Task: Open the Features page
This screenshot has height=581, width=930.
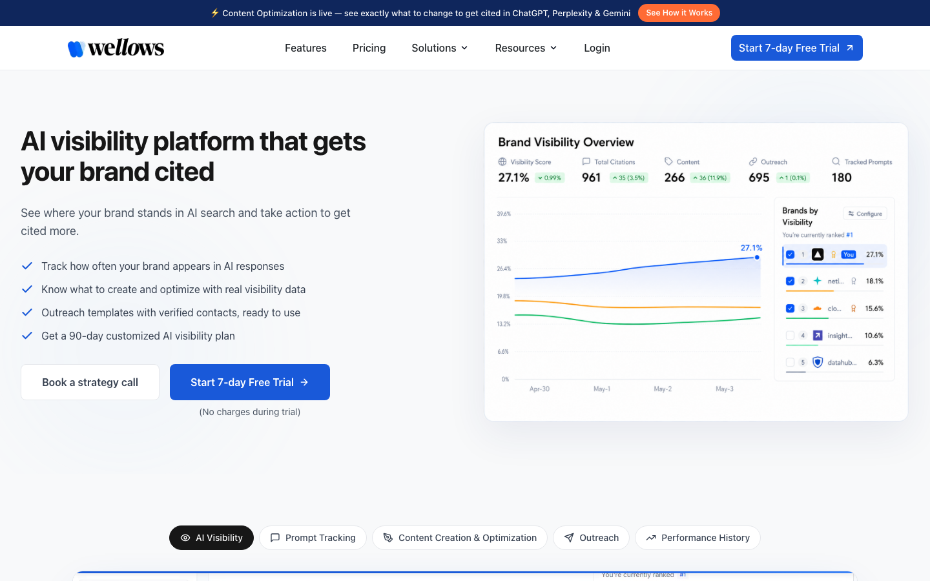Action: [x=305, y=48]
